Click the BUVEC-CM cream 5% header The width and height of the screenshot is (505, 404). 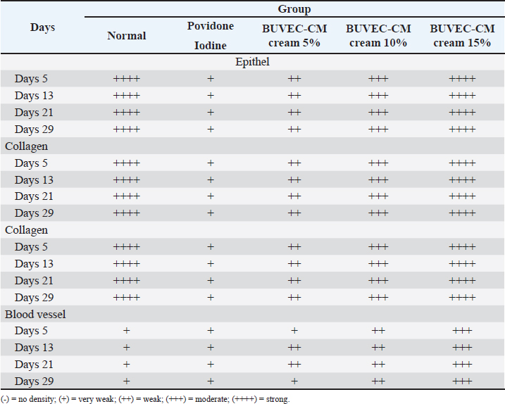[294, 35]
